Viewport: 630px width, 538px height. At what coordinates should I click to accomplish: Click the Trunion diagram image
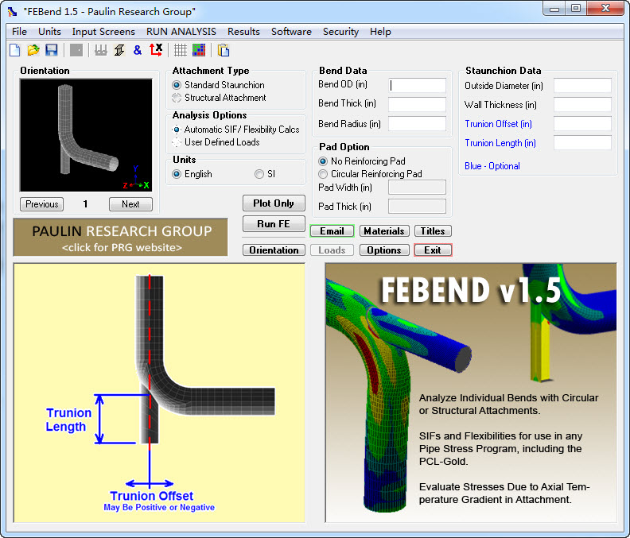(x=160, y=393)
